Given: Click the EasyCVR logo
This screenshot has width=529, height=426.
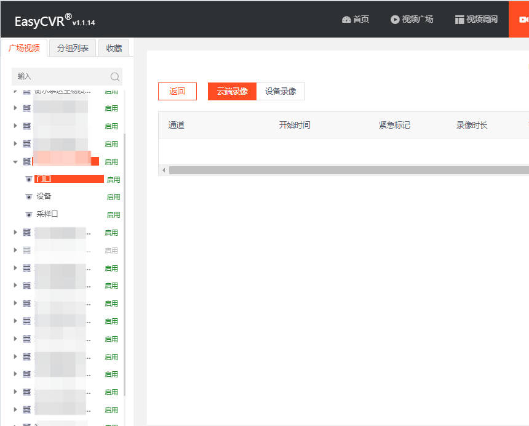Looking at the screenshot, I should 55,21.
